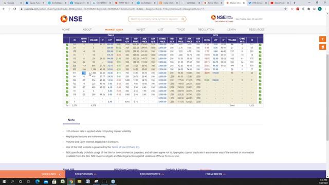
Task: Click the highlighted CHNG IN OI cell
Action: pyautogui.click(x=84, y=73)
